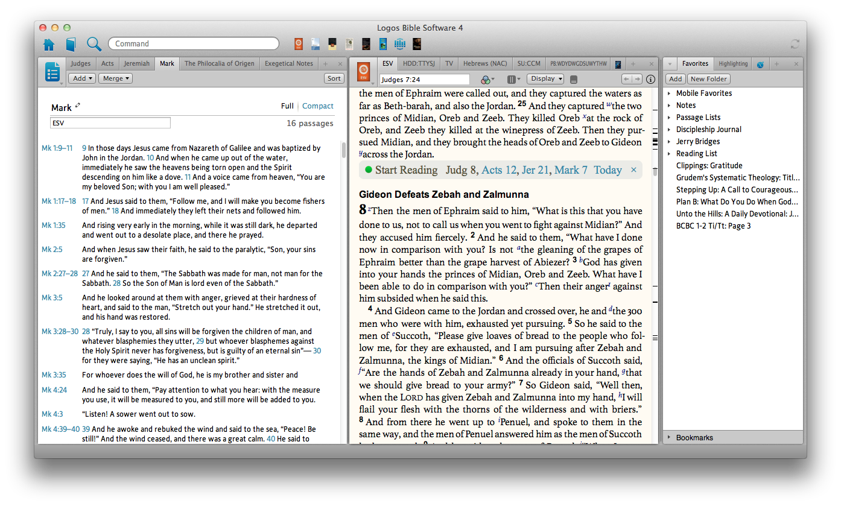
Task: Open the Highlighting tab
Action: [733, 63]
